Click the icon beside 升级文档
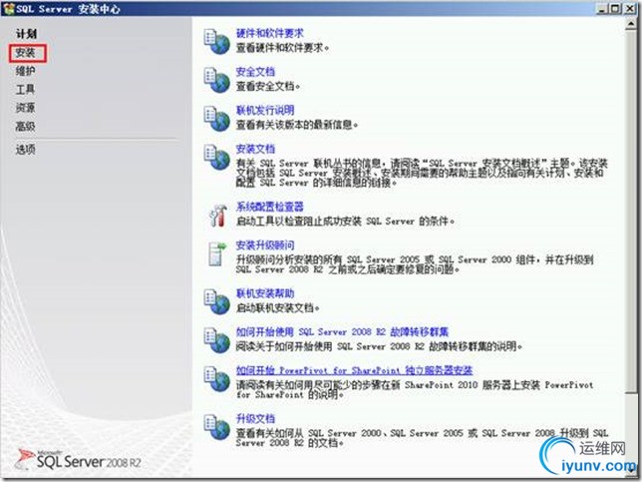The height and width of the screenshot is (482, 642). click(217, 427)
